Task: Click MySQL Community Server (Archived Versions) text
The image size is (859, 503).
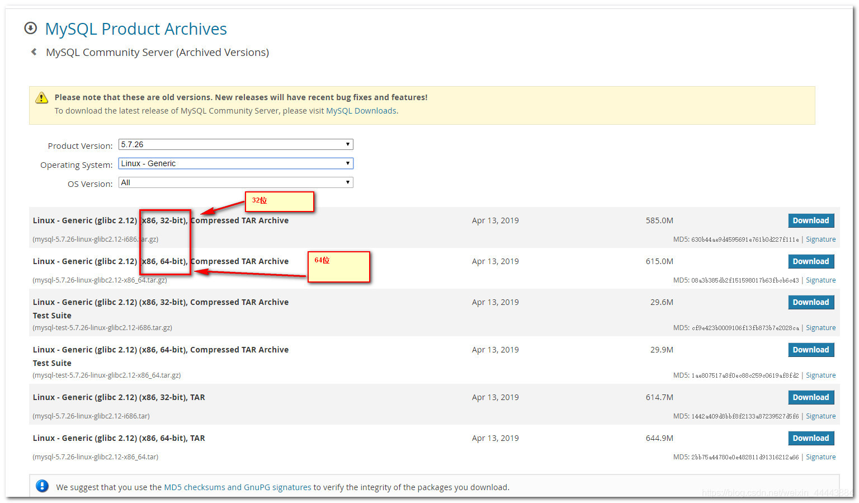Action: [x=157, y=52]
